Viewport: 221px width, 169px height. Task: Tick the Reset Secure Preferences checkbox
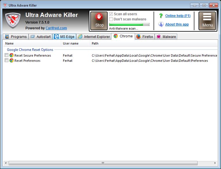click(x=6, y=55)
